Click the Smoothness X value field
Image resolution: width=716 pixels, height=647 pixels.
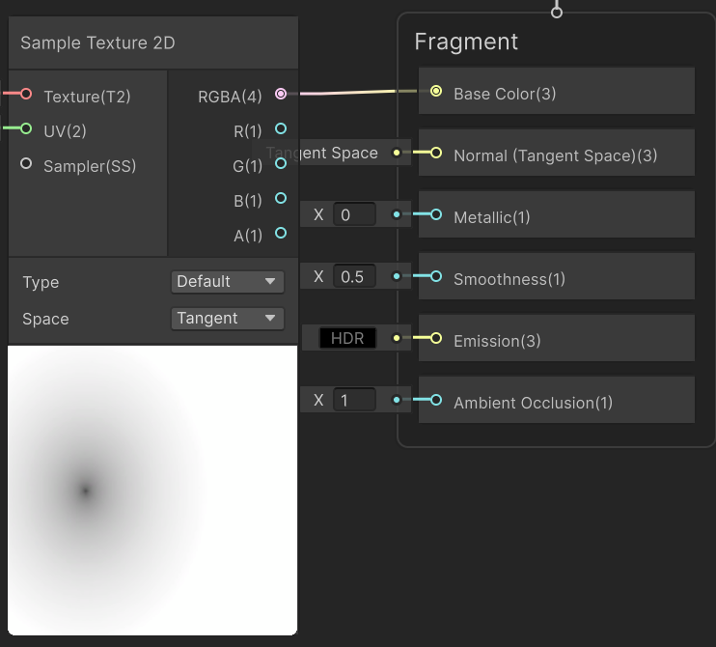click(x=354, y=276)
